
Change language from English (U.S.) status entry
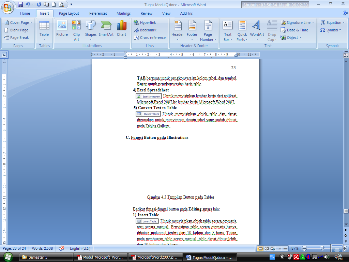80,248
